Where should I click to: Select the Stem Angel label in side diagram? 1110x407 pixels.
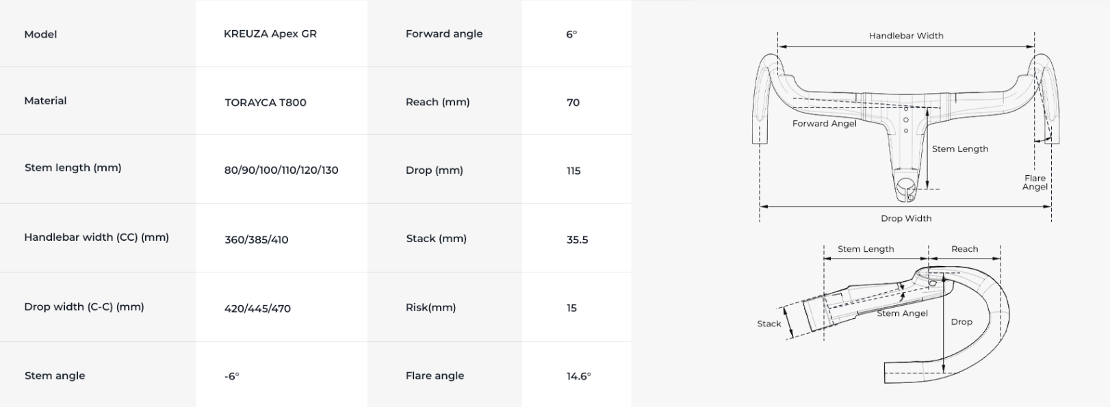(x=902, y=313)
